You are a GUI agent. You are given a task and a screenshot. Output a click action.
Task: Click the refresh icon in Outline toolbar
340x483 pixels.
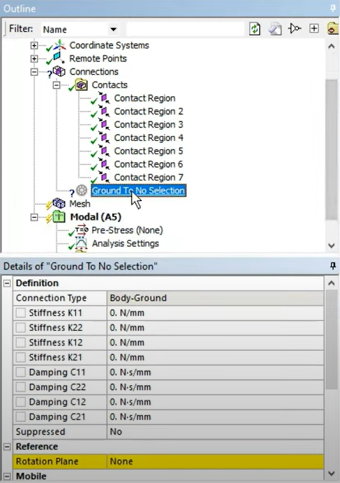click(x=255, y=29)
